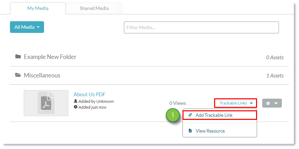Click the Added by Unknown text
Image resolution: width=299 pixels, height=149 pixels.
[96, 101]
